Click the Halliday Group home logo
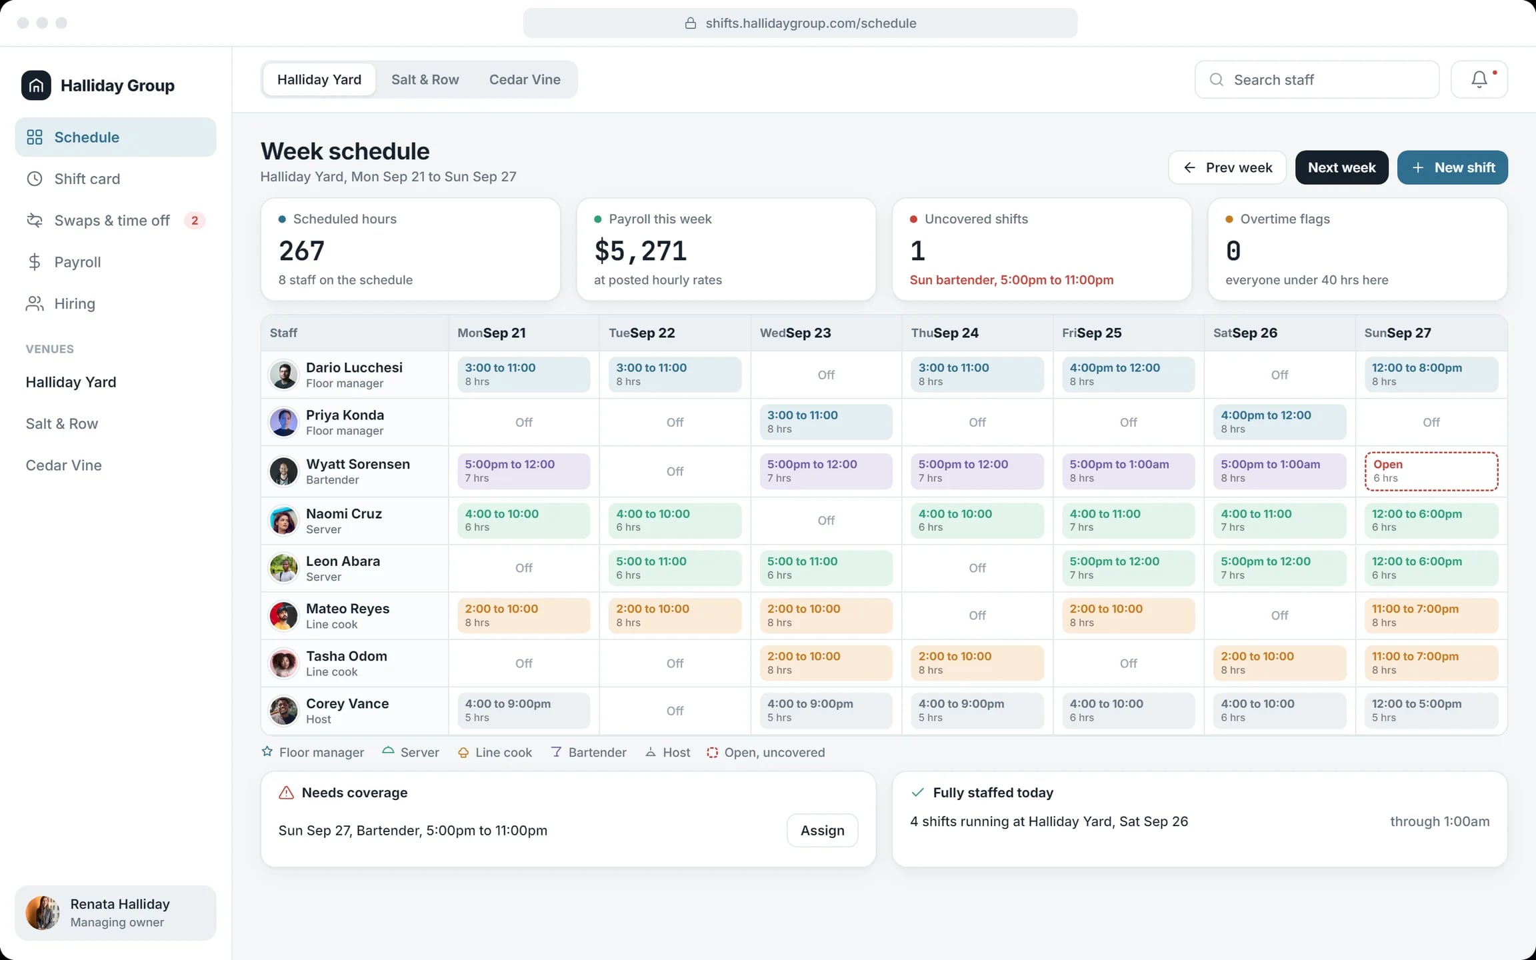The image size is (1536, 960). coord(36,85)
